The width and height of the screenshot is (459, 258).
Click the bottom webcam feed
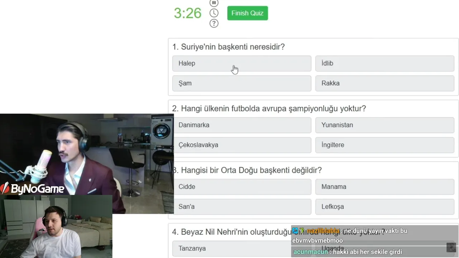point(56,226)
